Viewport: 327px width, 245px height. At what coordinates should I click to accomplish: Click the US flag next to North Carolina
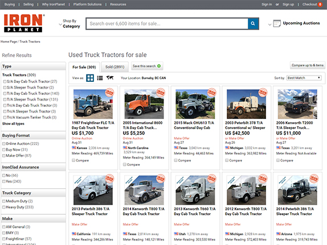pos(125,148)
